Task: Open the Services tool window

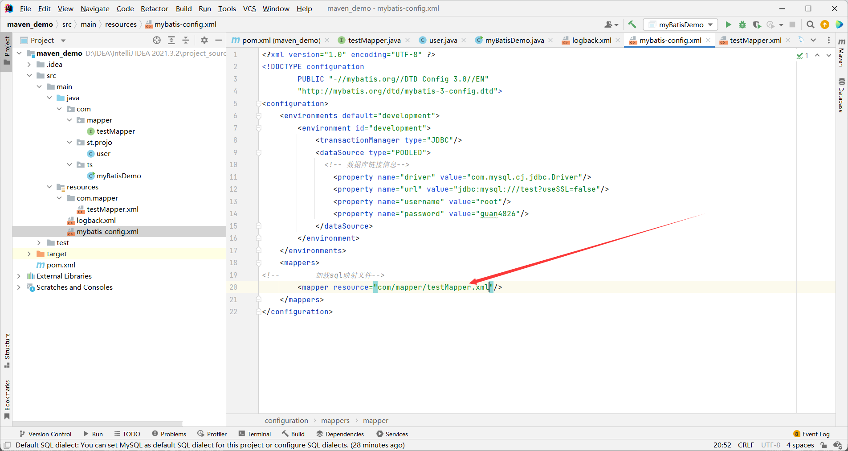Action: tap(392, 434)
